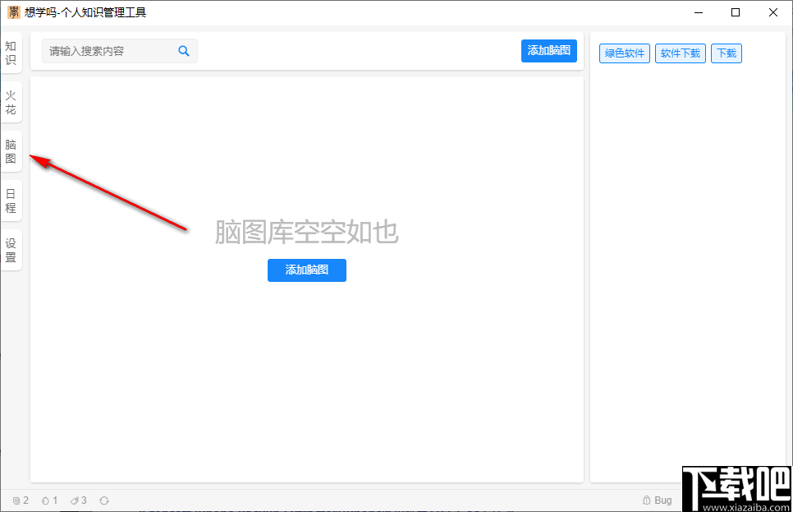Open the 下载 link

tap(726, 53)
